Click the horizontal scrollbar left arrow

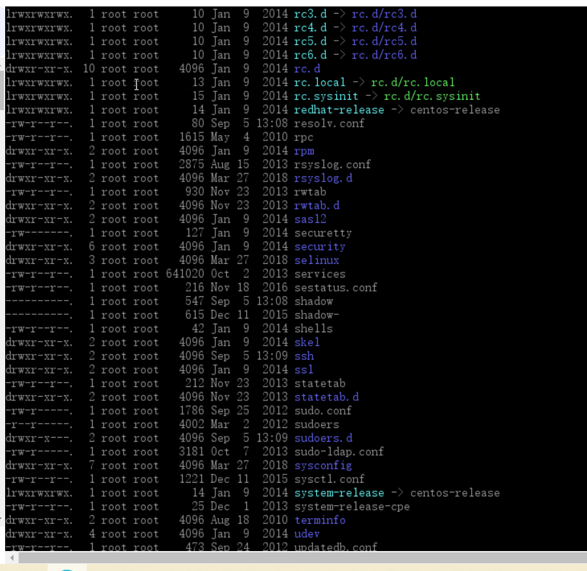point(12,557)
